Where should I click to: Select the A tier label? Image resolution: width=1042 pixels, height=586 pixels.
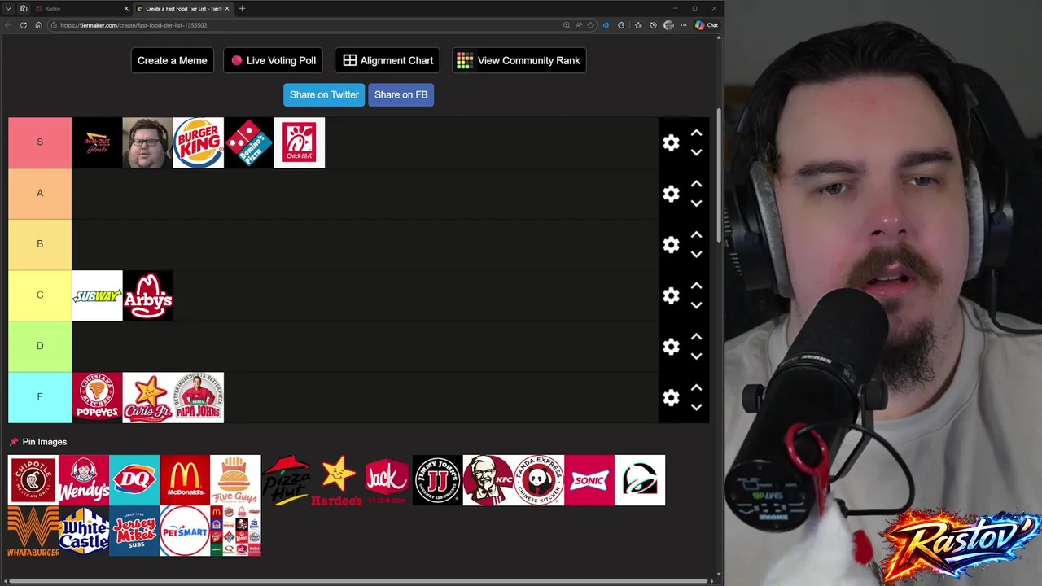point(40,194)
